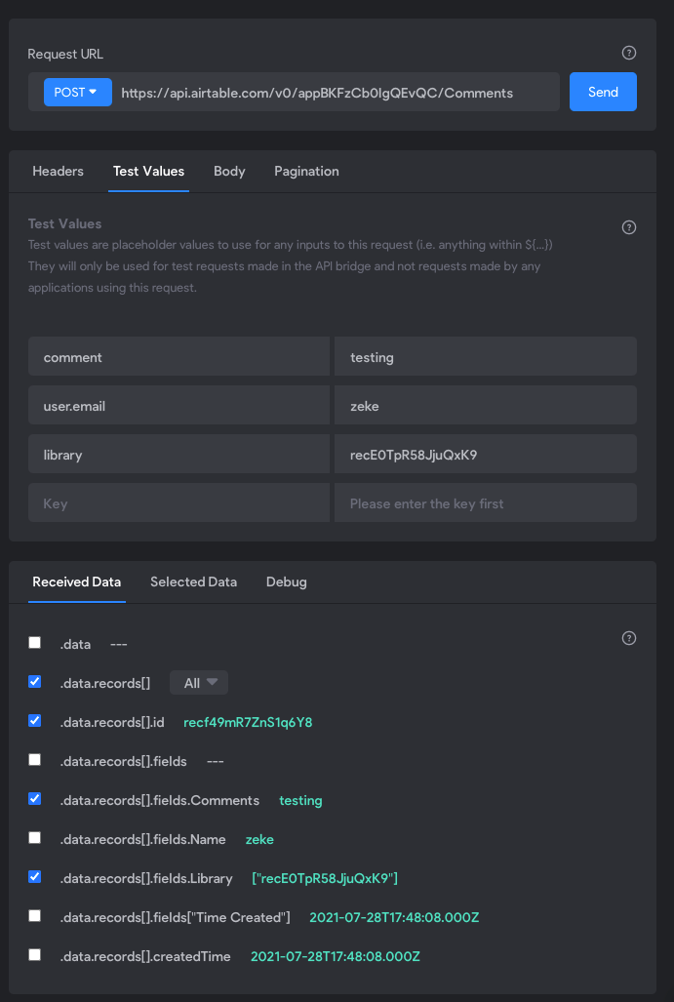This screenshot has width=674, height=1002.
Task: Open help icon in Received Data panel
Action: point(628,638)
